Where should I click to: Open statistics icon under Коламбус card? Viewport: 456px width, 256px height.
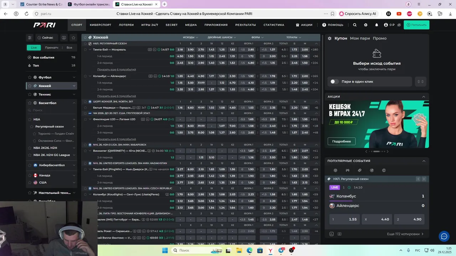pyautogui.click(x=332, y=234)
